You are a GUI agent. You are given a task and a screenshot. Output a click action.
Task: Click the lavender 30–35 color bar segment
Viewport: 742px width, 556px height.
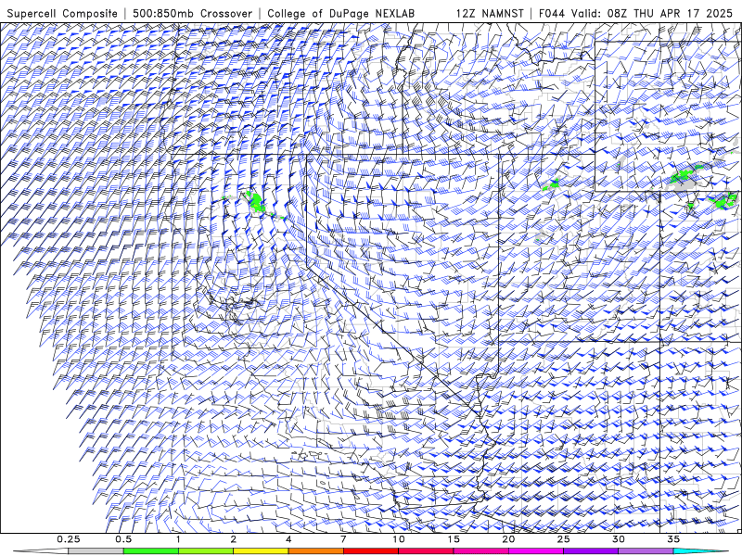click(646, 551)
